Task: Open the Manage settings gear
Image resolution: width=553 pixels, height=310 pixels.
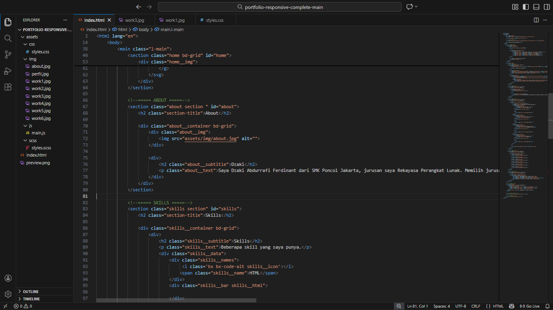Action: pyautogui.click(x=8, y=294)
